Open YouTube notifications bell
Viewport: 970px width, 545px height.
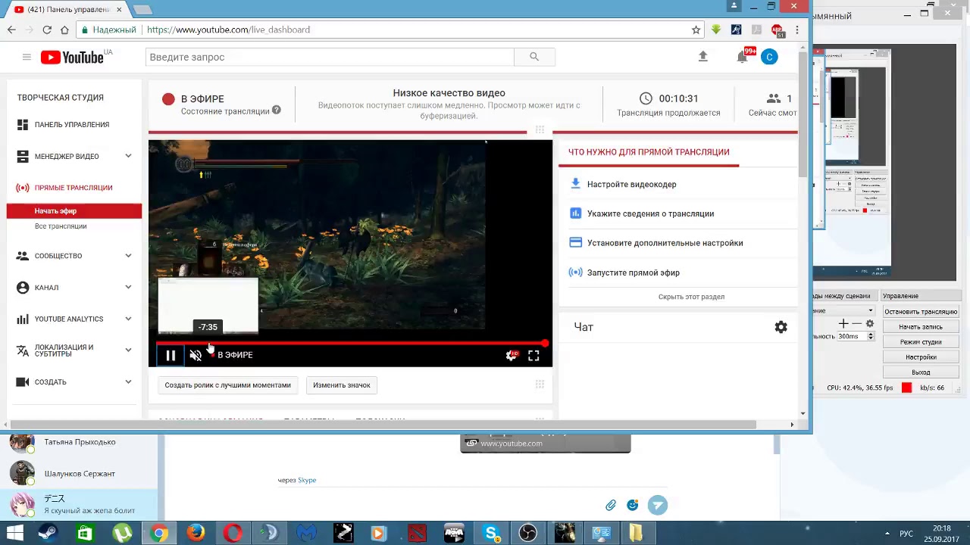[x=742, y=57]
